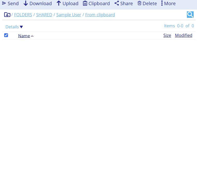Open the Sample User breadcrumb folder
The width and height of the screenshot is (197, 181).
point(69,15)
